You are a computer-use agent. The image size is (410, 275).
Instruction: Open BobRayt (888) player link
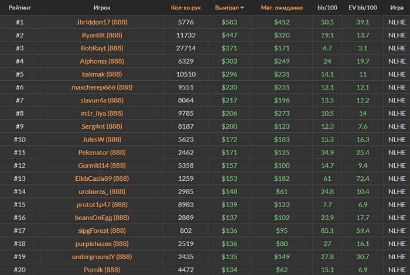102,48
